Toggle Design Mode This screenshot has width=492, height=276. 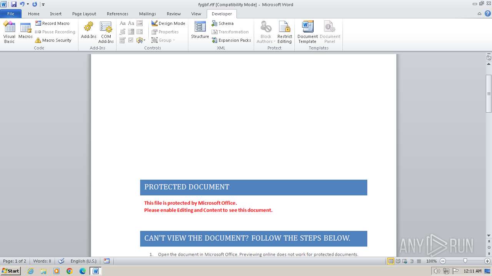(168, 23)
